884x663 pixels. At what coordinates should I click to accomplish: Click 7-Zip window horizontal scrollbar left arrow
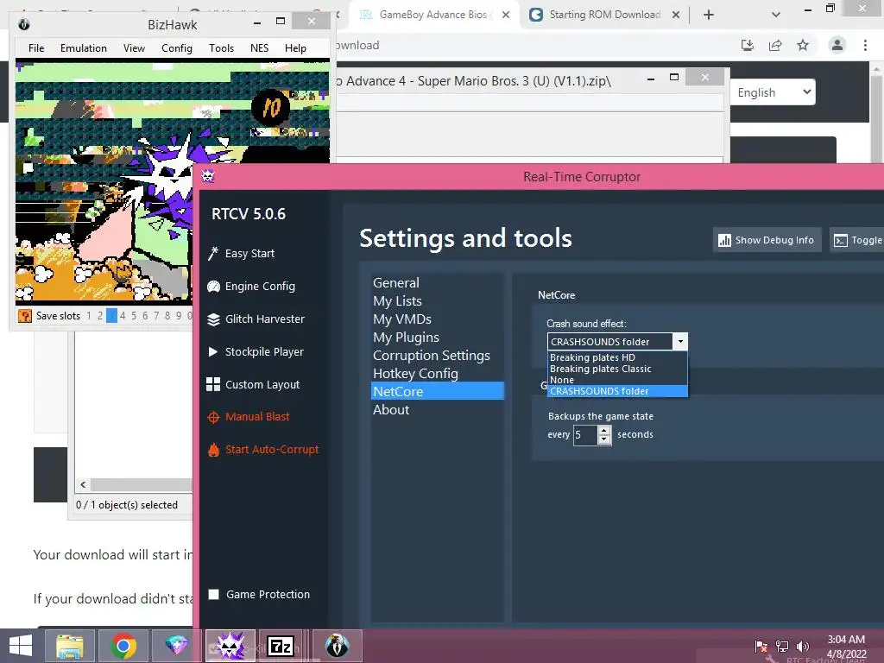point(83,485)
